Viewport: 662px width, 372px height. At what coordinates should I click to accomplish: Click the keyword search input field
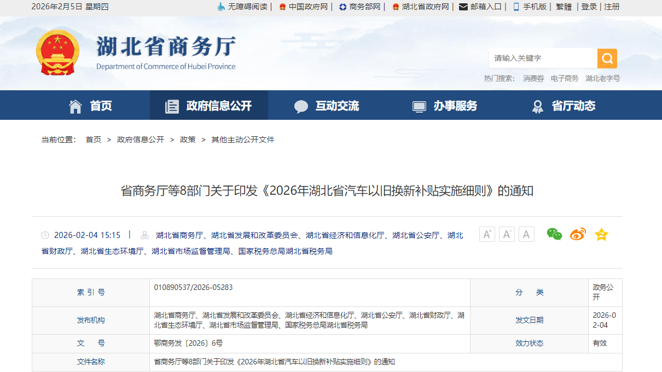click(x=542, y=59)
